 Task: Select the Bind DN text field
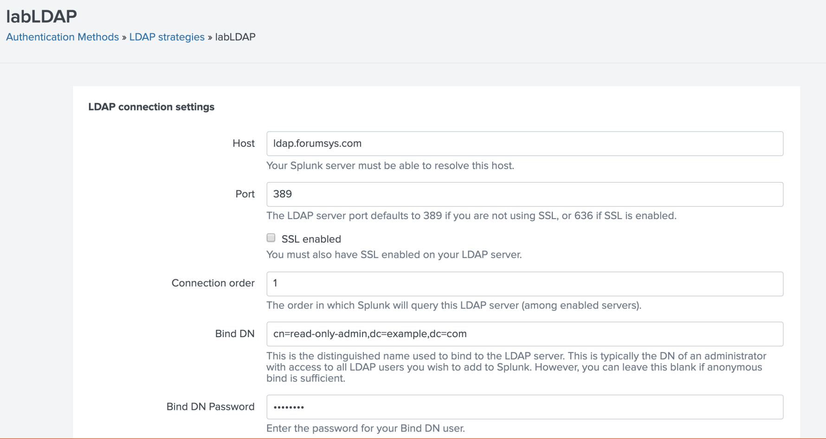pyautogui.click(x=525, y=334)
